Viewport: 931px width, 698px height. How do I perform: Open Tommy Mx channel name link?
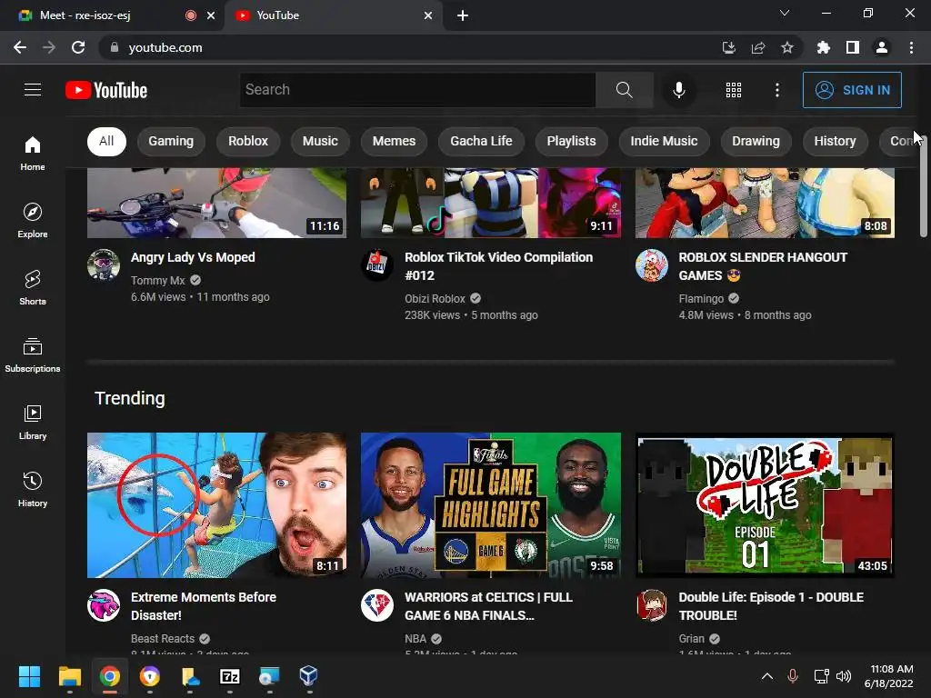pos(158,280)
